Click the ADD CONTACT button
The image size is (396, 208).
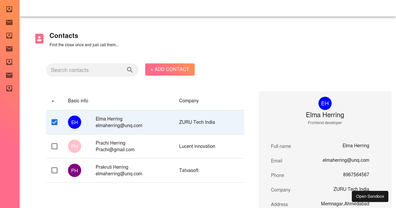click(170, 69)
